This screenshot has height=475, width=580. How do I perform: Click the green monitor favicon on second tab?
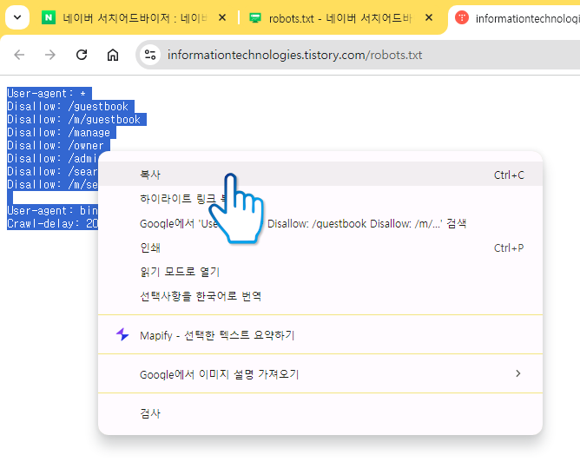(x=255, y=17)
